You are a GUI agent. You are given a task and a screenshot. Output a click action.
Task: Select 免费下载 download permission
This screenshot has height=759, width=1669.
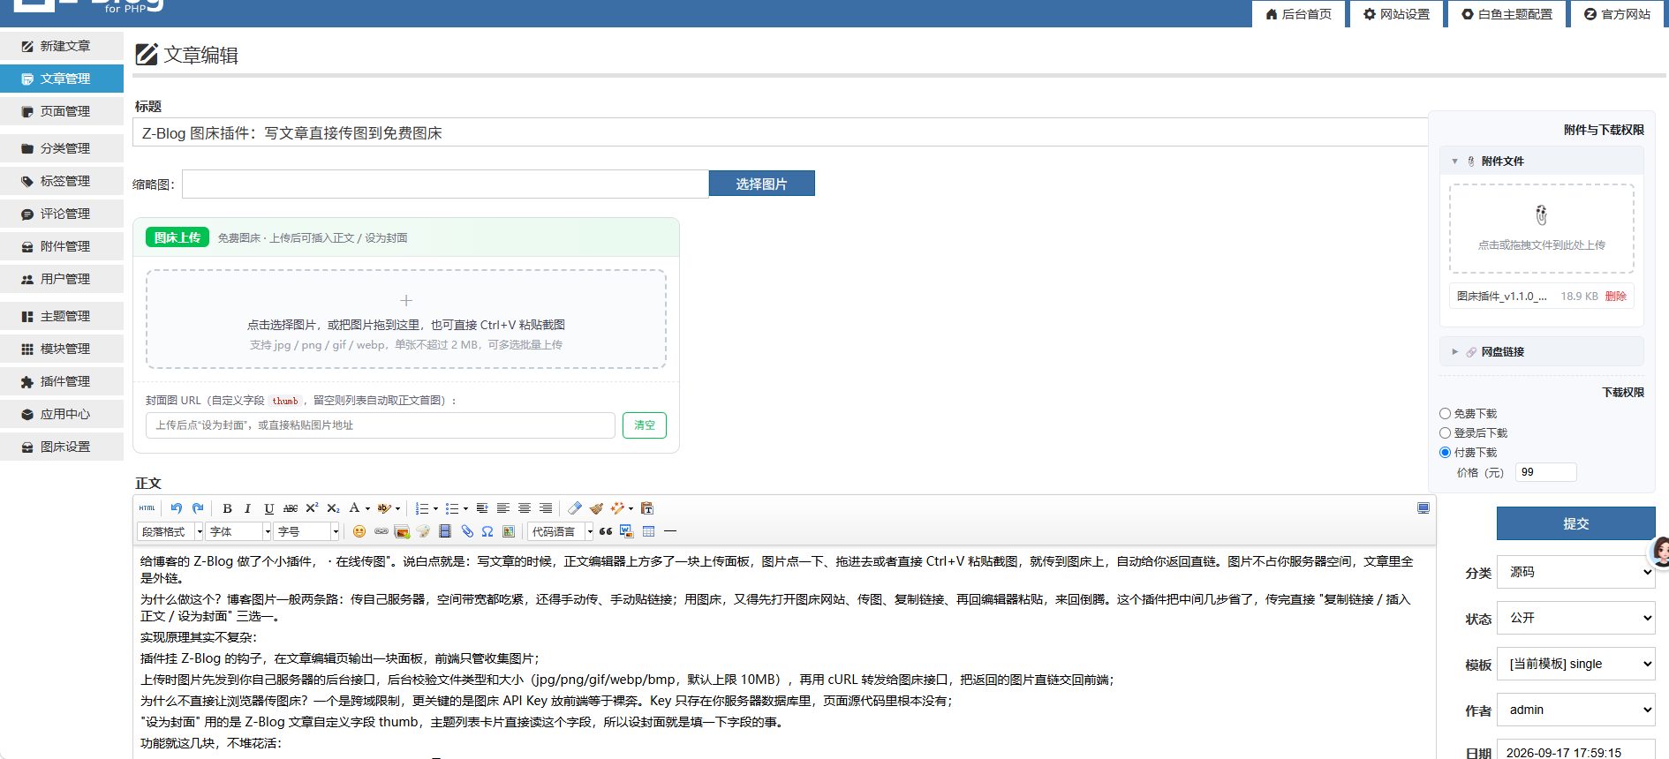[1445, 413]
